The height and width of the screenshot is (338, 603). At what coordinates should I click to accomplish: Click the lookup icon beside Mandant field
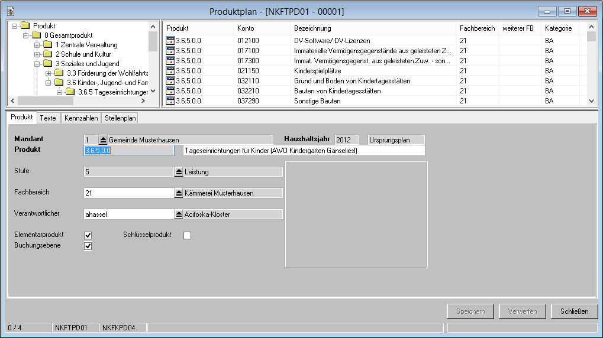[102, 140]
